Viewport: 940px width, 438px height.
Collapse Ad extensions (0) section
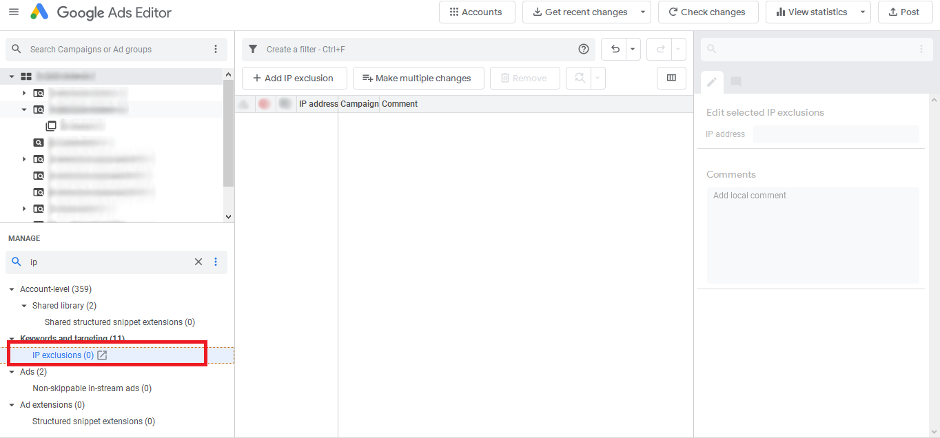(x=12, y=405)
